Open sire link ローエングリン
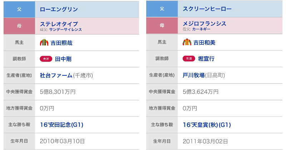 (59, 9)
